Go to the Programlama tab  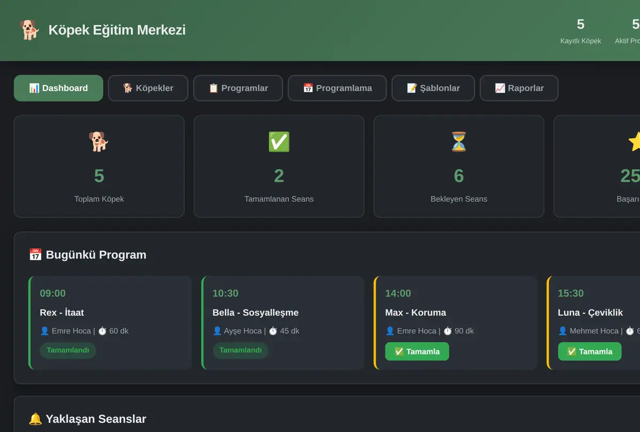337,88
